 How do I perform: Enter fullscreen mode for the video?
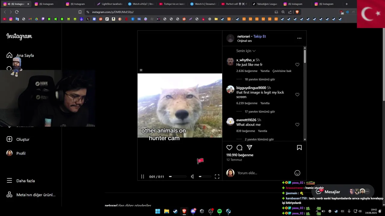[217, 177]
